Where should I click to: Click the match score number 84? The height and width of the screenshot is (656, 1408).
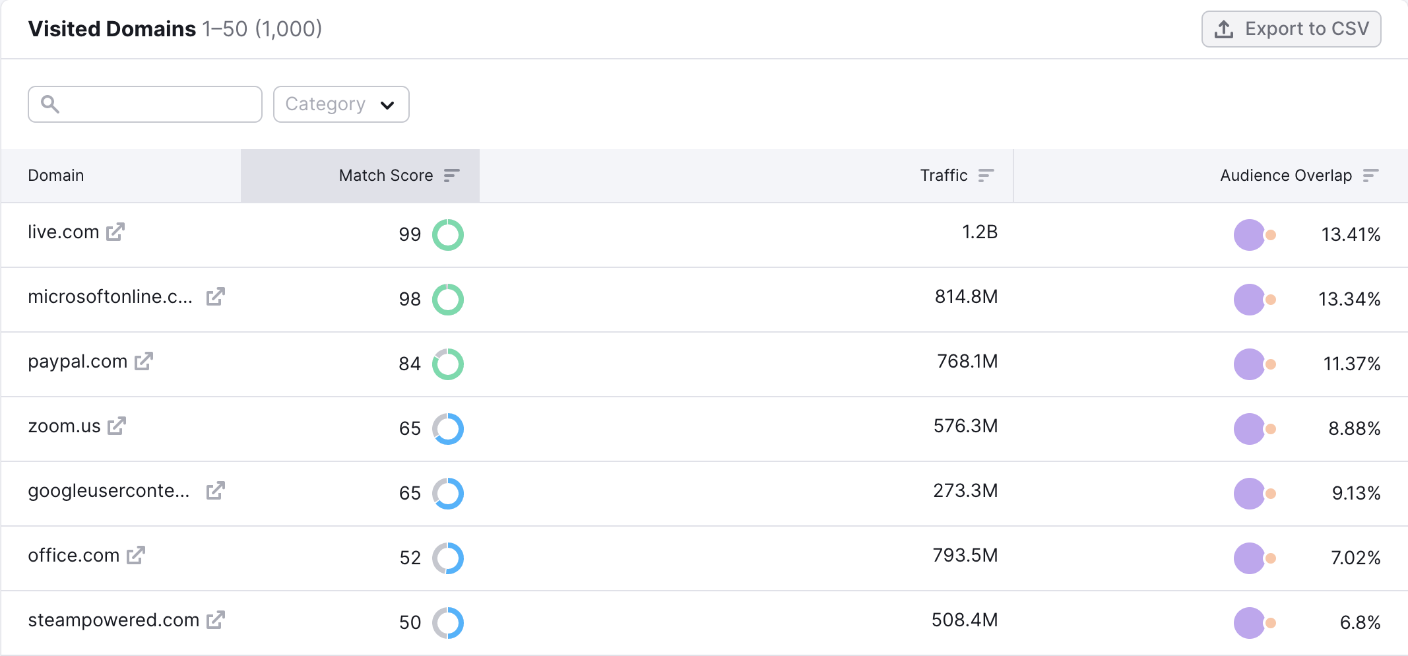[x=410, y=364]
